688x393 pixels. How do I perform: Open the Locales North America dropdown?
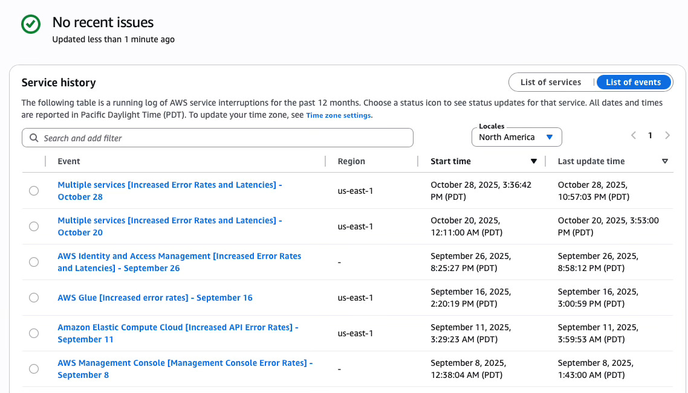click(x=516, y=137)
